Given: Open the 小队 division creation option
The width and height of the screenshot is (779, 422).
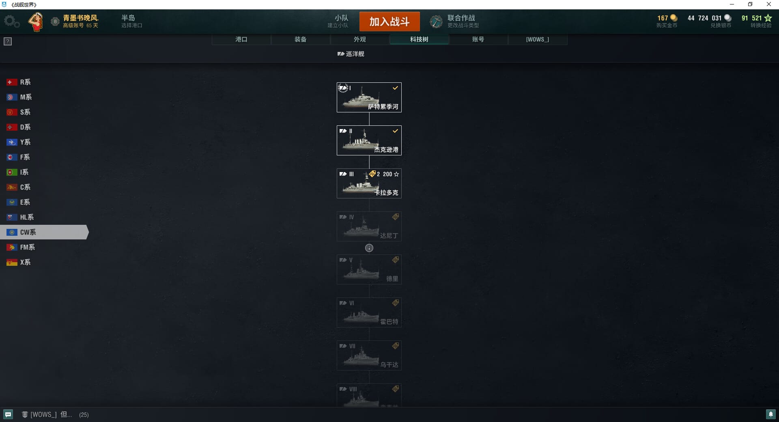Looking at the screenshot, I should (x=338, y=22).
